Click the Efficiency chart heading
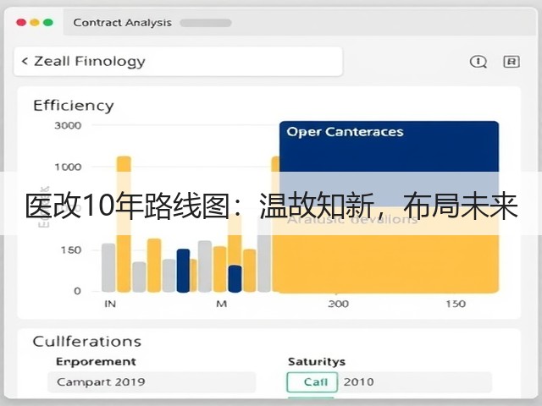Viewport: 542px width, 406px height. (x=74, y=105)
